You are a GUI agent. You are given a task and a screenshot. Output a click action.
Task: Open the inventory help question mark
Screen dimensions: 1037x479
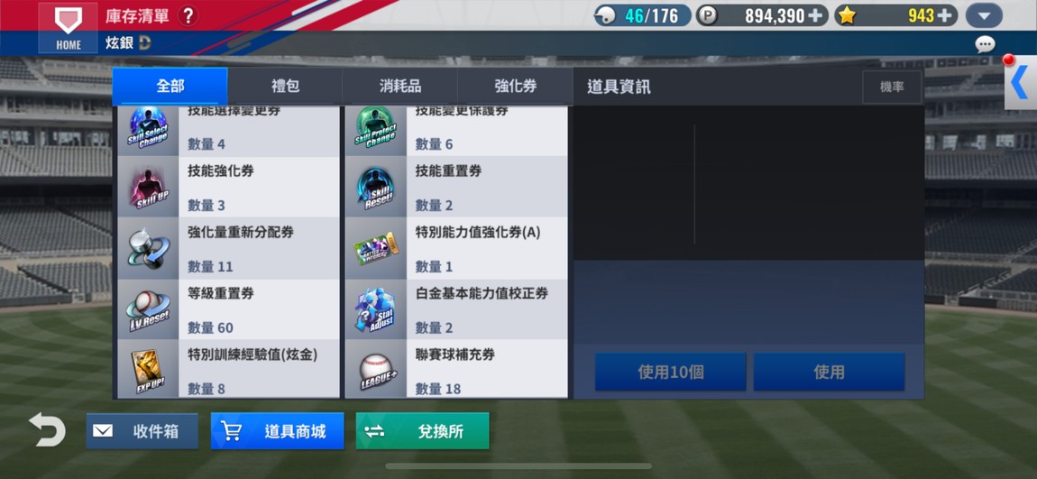(x=188, y=16)
